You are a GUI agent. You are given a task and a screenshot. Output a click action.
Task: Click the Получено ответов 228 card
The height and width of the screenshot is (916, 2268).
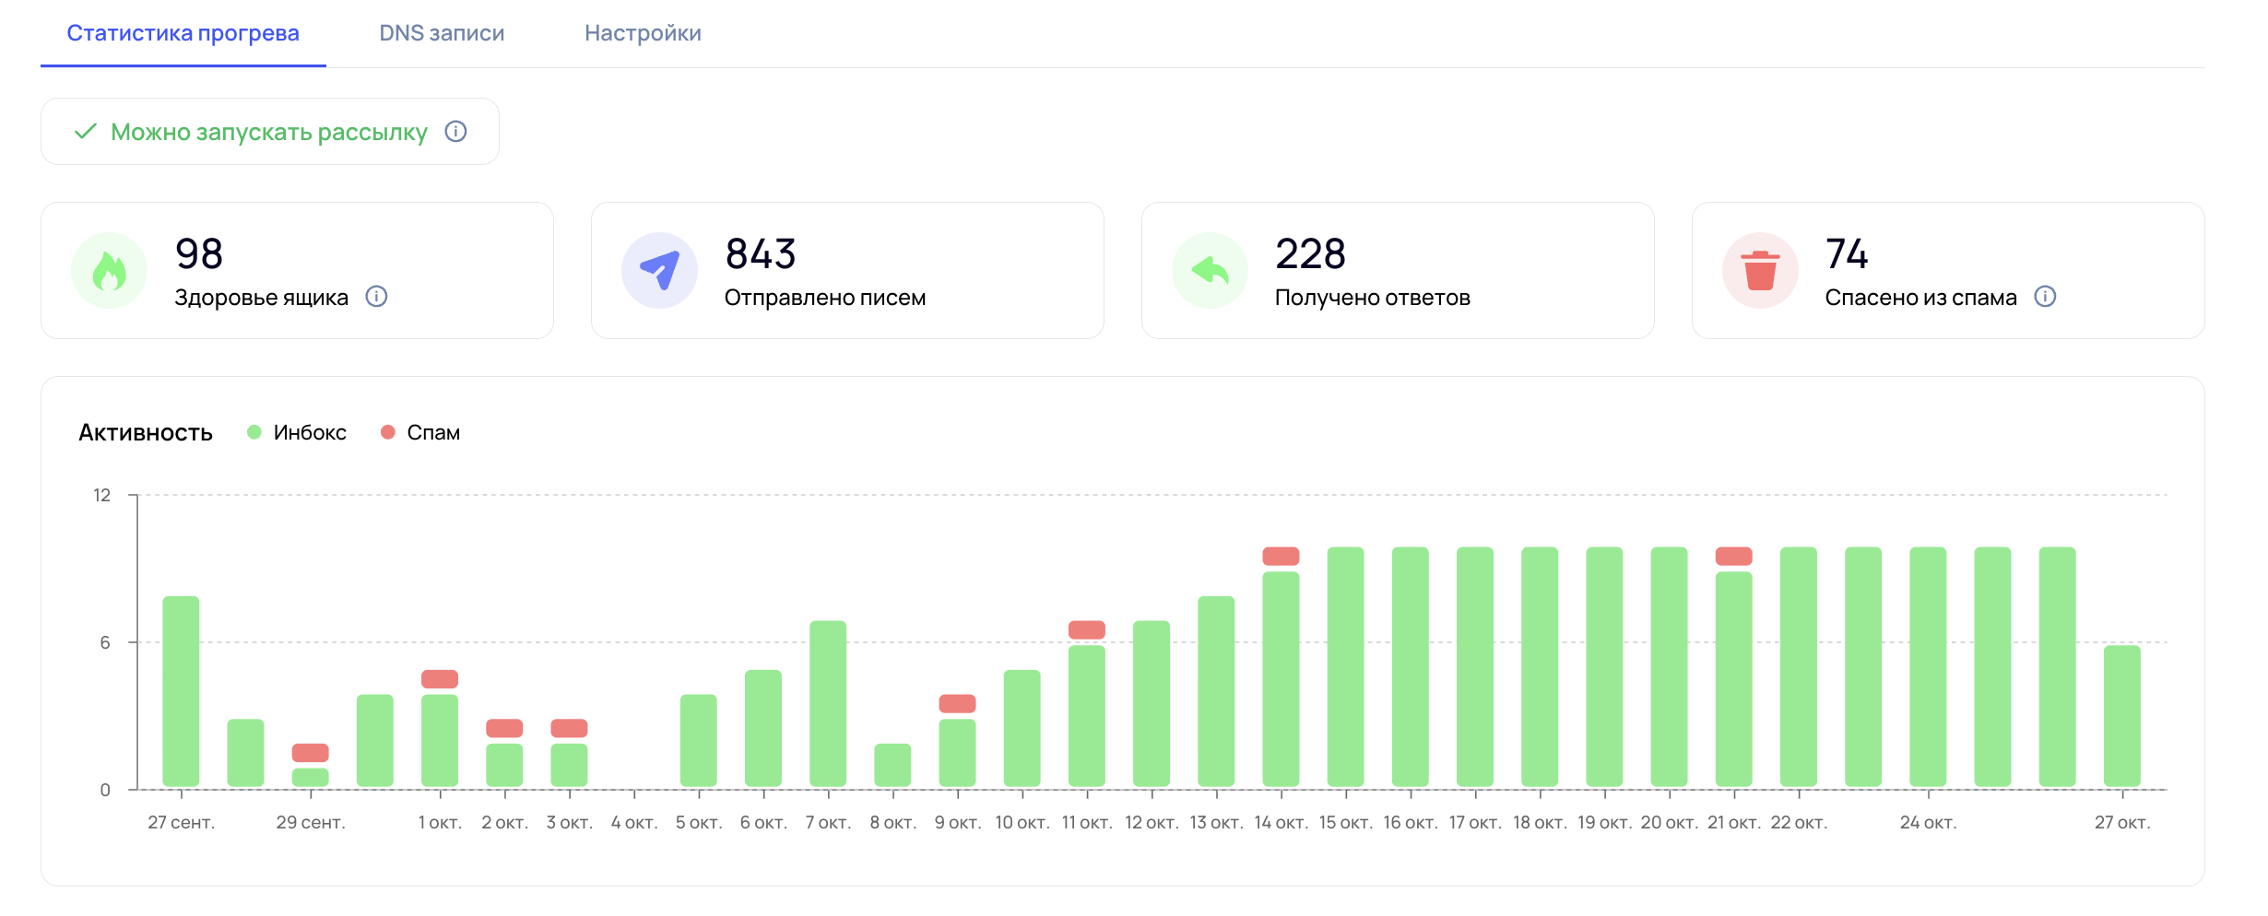(1397, 271)
